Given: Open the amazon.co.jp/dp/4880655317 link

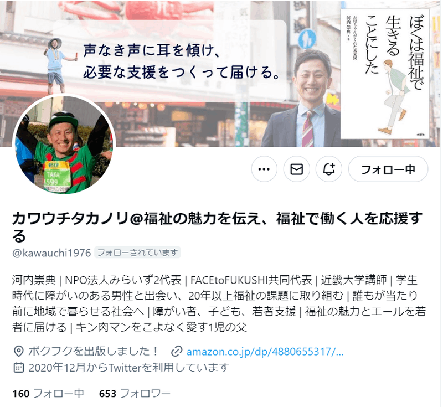Looking at the screenshot, I should pyautogui.click(x=265, y=352).
